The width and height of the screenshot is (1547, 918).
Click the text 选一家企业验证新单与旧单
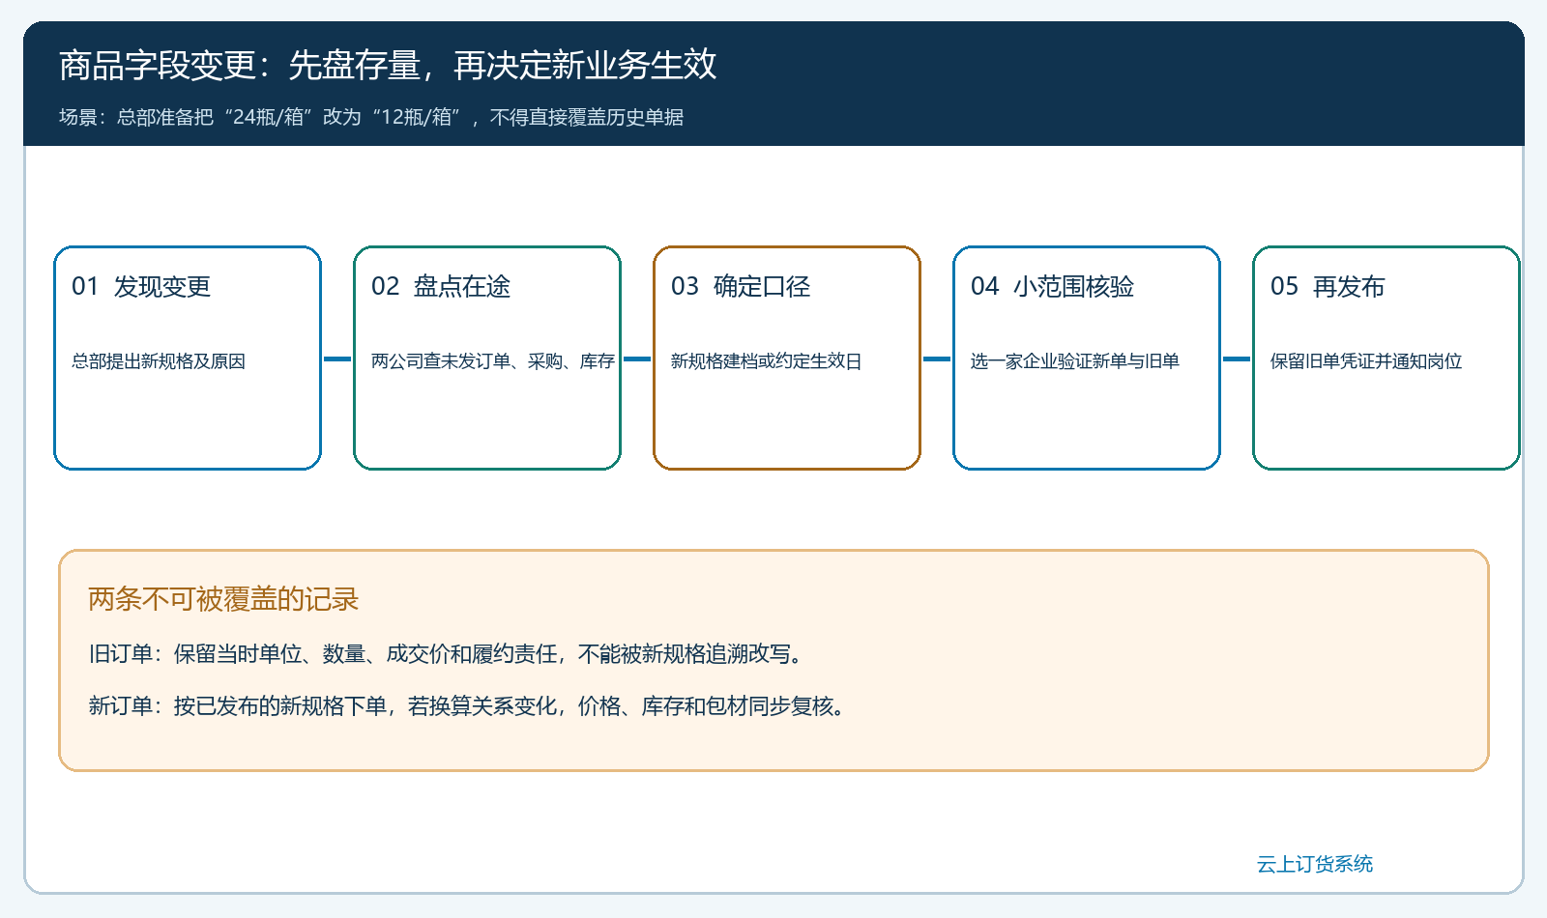point(1075,361)
